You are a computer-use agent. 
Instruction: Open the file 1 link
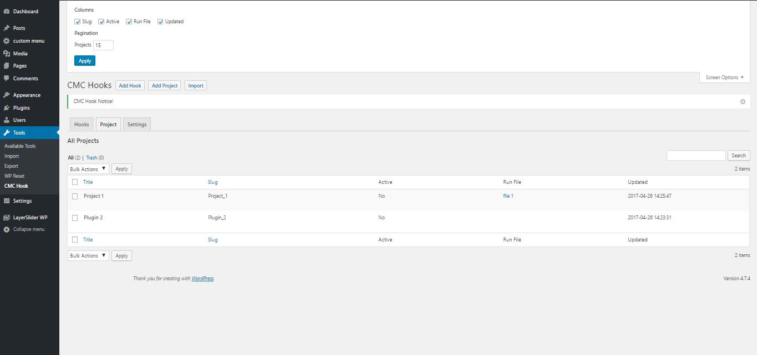[508, 196]
